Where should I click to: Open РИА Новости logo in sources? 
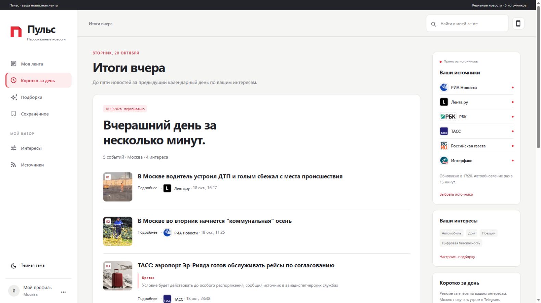tap(444, 87)
